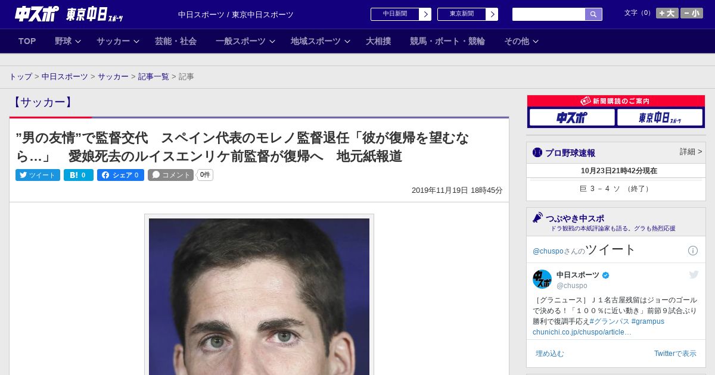715x375 pixels.
Task: Expand the 一般スポーツ dropdown chevron
Action: click(272, 41)
